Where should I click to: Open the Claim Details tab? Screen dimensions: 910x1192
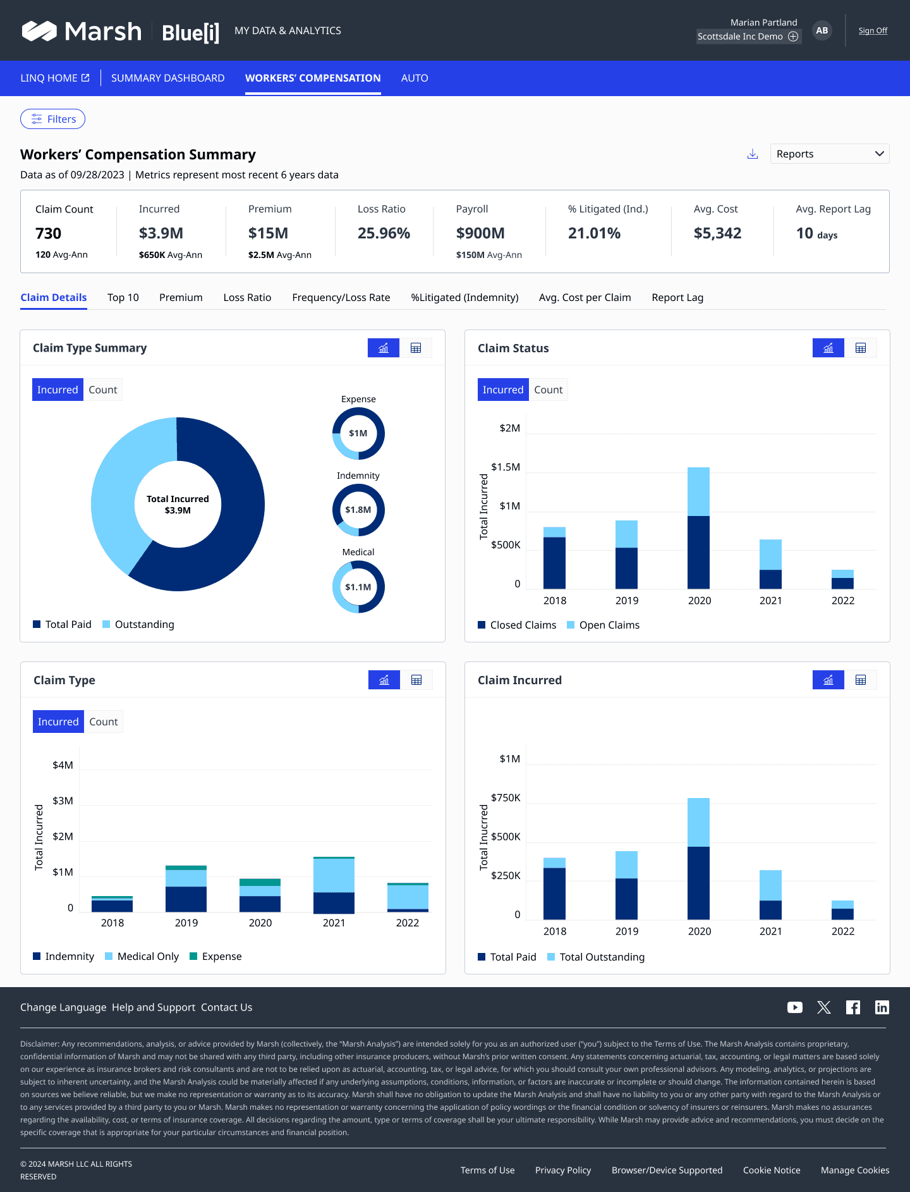pos(54,297)
